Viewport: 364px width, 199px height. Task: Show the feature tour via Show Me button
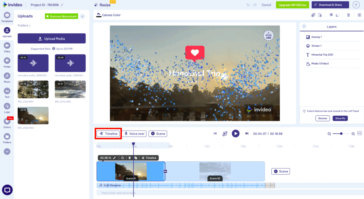coord(340,118)
